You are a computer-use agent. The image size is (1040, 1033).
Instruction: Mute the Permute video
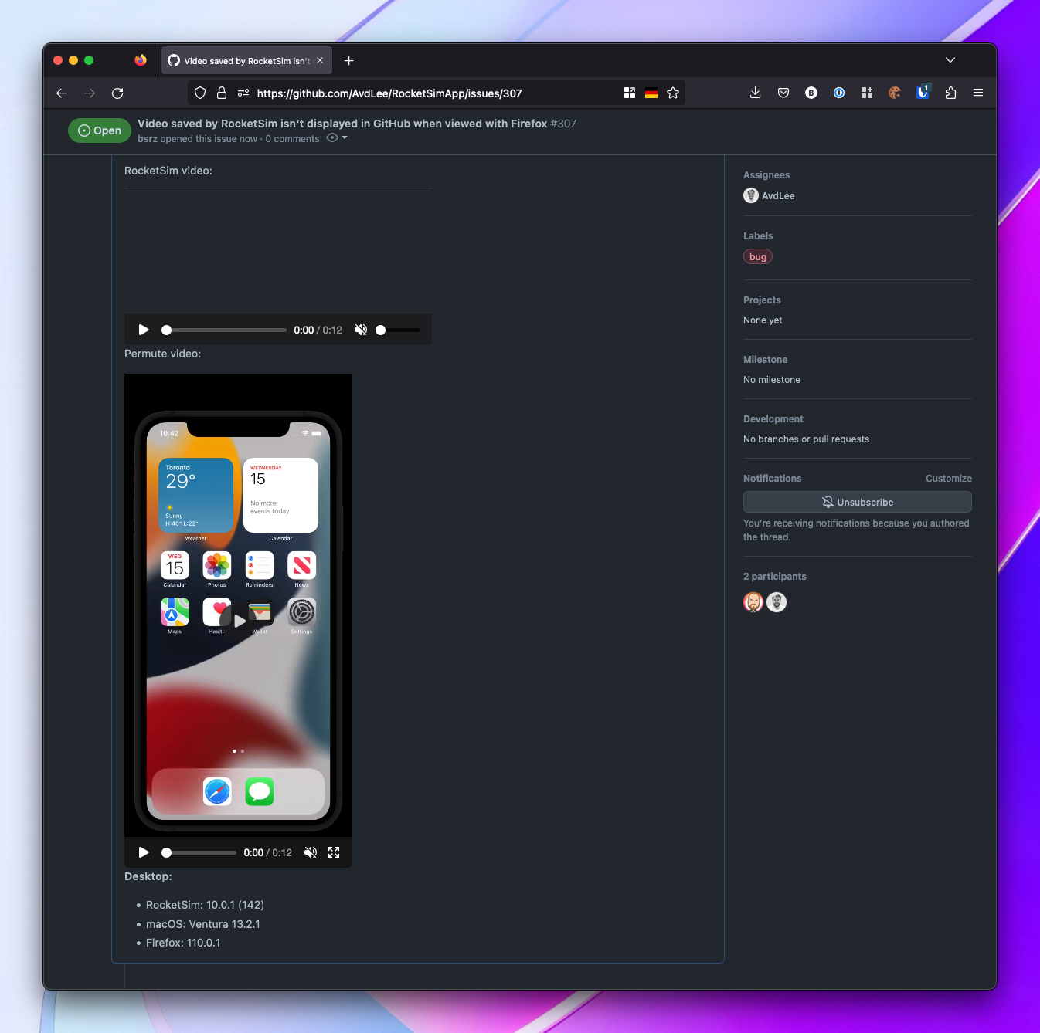tap(311, 852)
